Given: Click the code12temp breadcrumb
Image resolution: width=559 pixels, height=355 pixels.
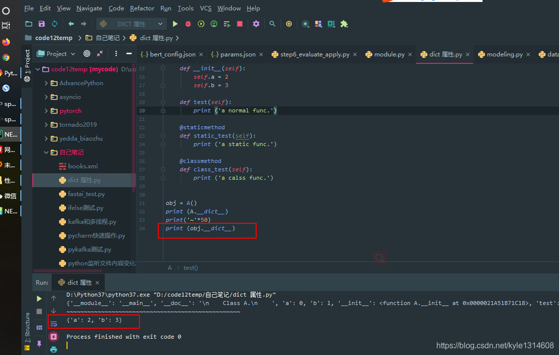Looking at the screenshot, I should coord(54,38).
